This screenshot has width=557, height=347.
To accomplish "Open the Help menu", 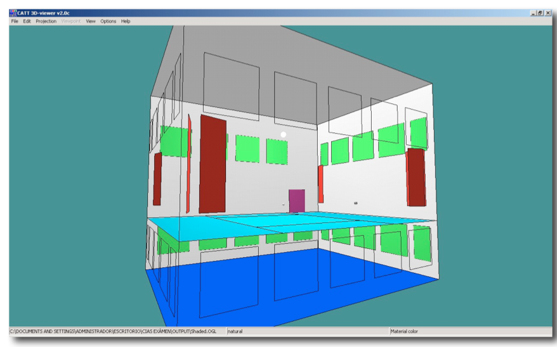I will (x=126, y=22).
